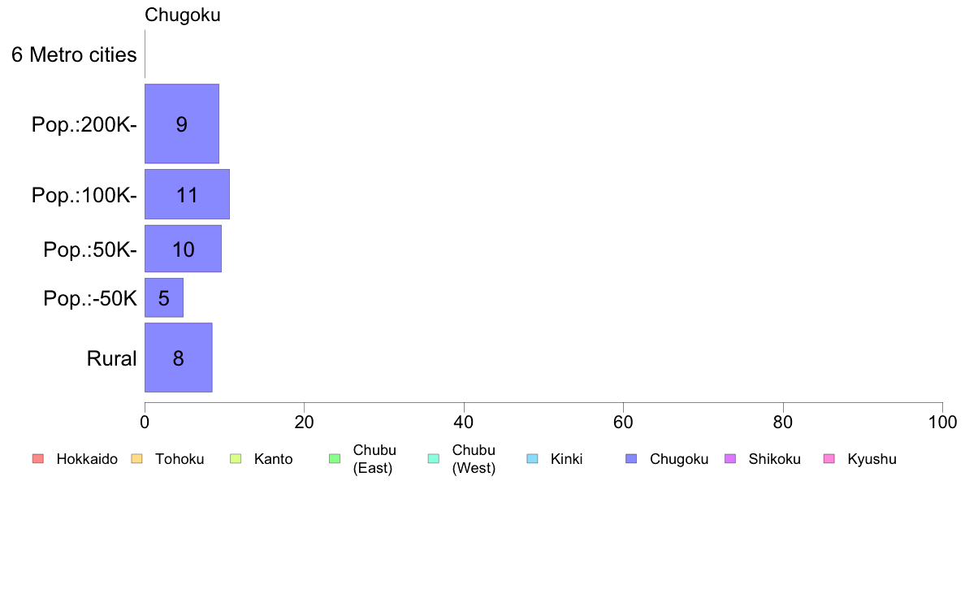The width and height of the screenshot is (965, 598).
Task: Click the Chubu (East) green legend swatch
Action: 335,459
